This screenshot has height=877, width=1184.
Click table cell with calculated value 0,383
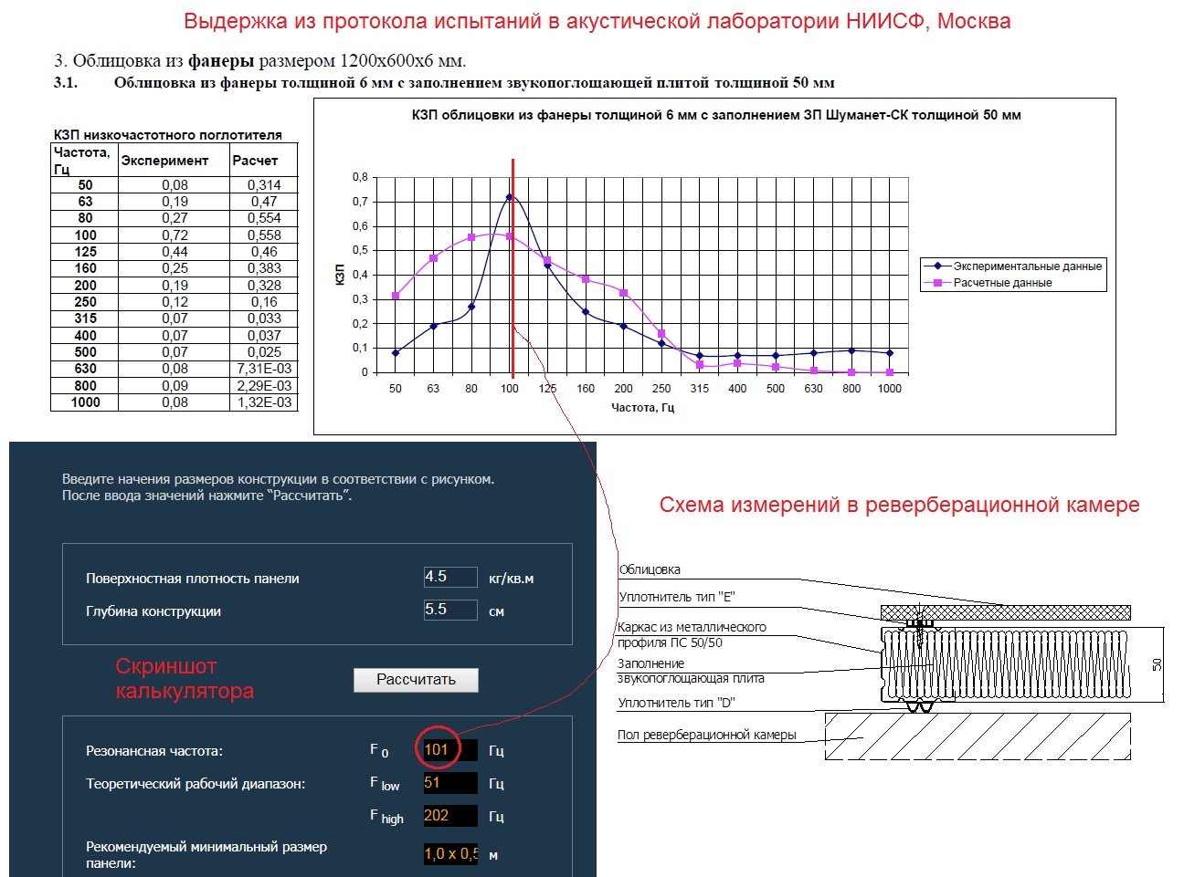coord(263,268)
